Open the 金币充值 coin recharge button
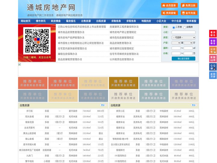 click(x=189, y=13)
